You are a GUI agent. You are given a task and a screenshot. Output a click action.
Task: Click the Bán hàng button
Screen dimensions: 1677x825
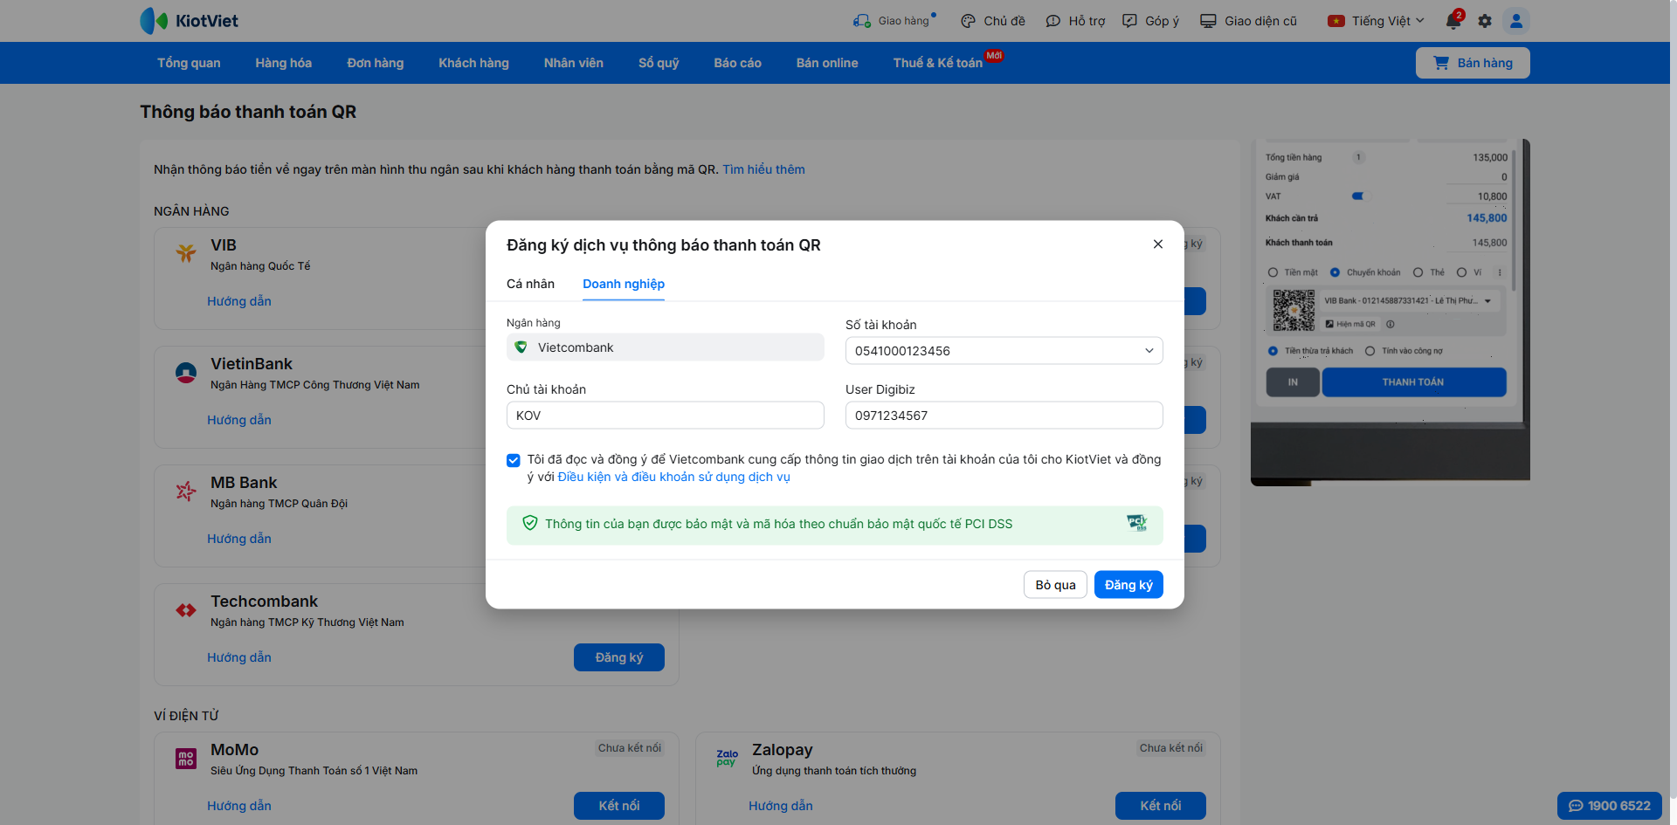[1473, 63]
